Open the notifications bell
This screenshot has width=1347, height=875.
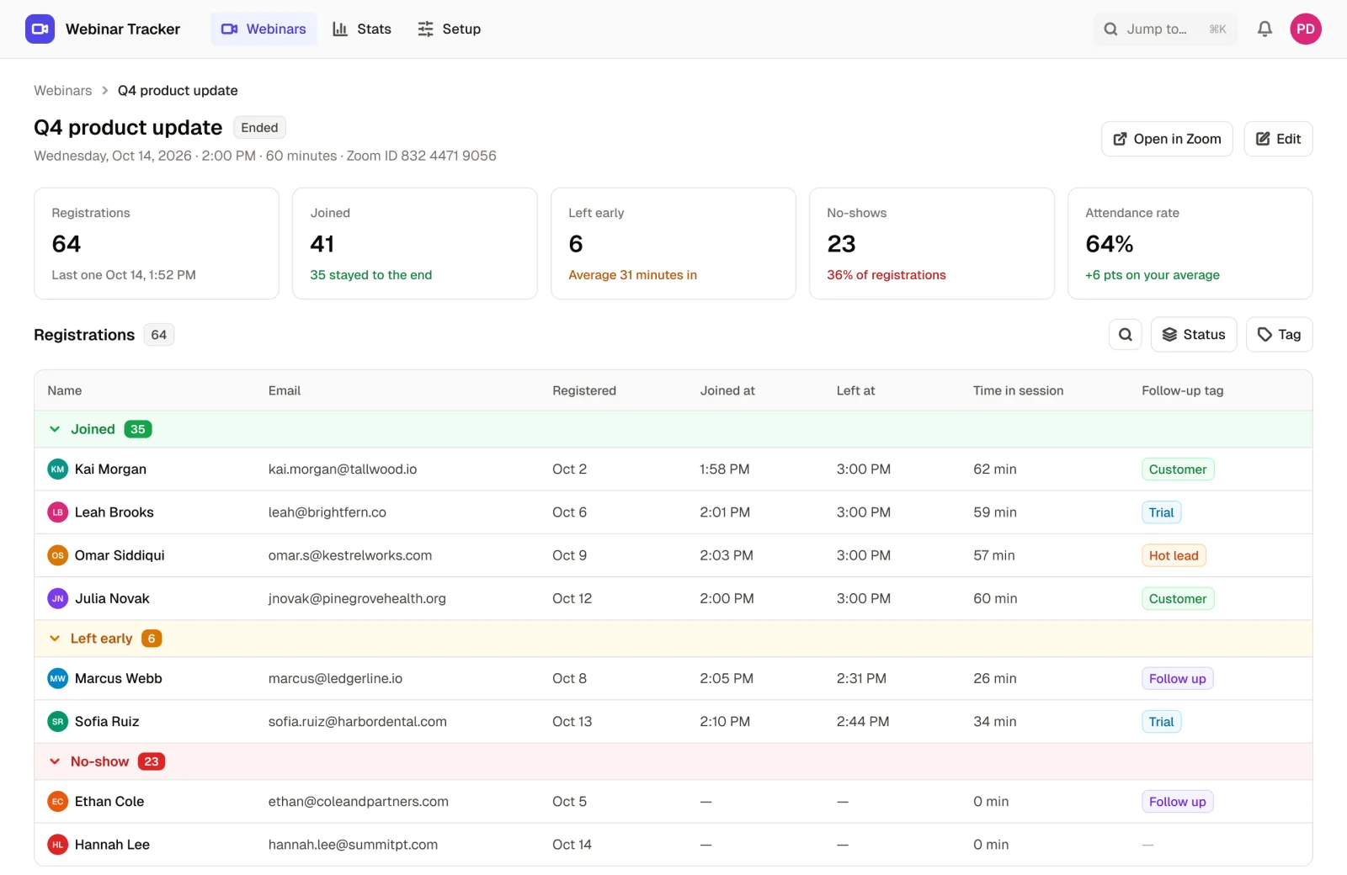pos(1264,29)
